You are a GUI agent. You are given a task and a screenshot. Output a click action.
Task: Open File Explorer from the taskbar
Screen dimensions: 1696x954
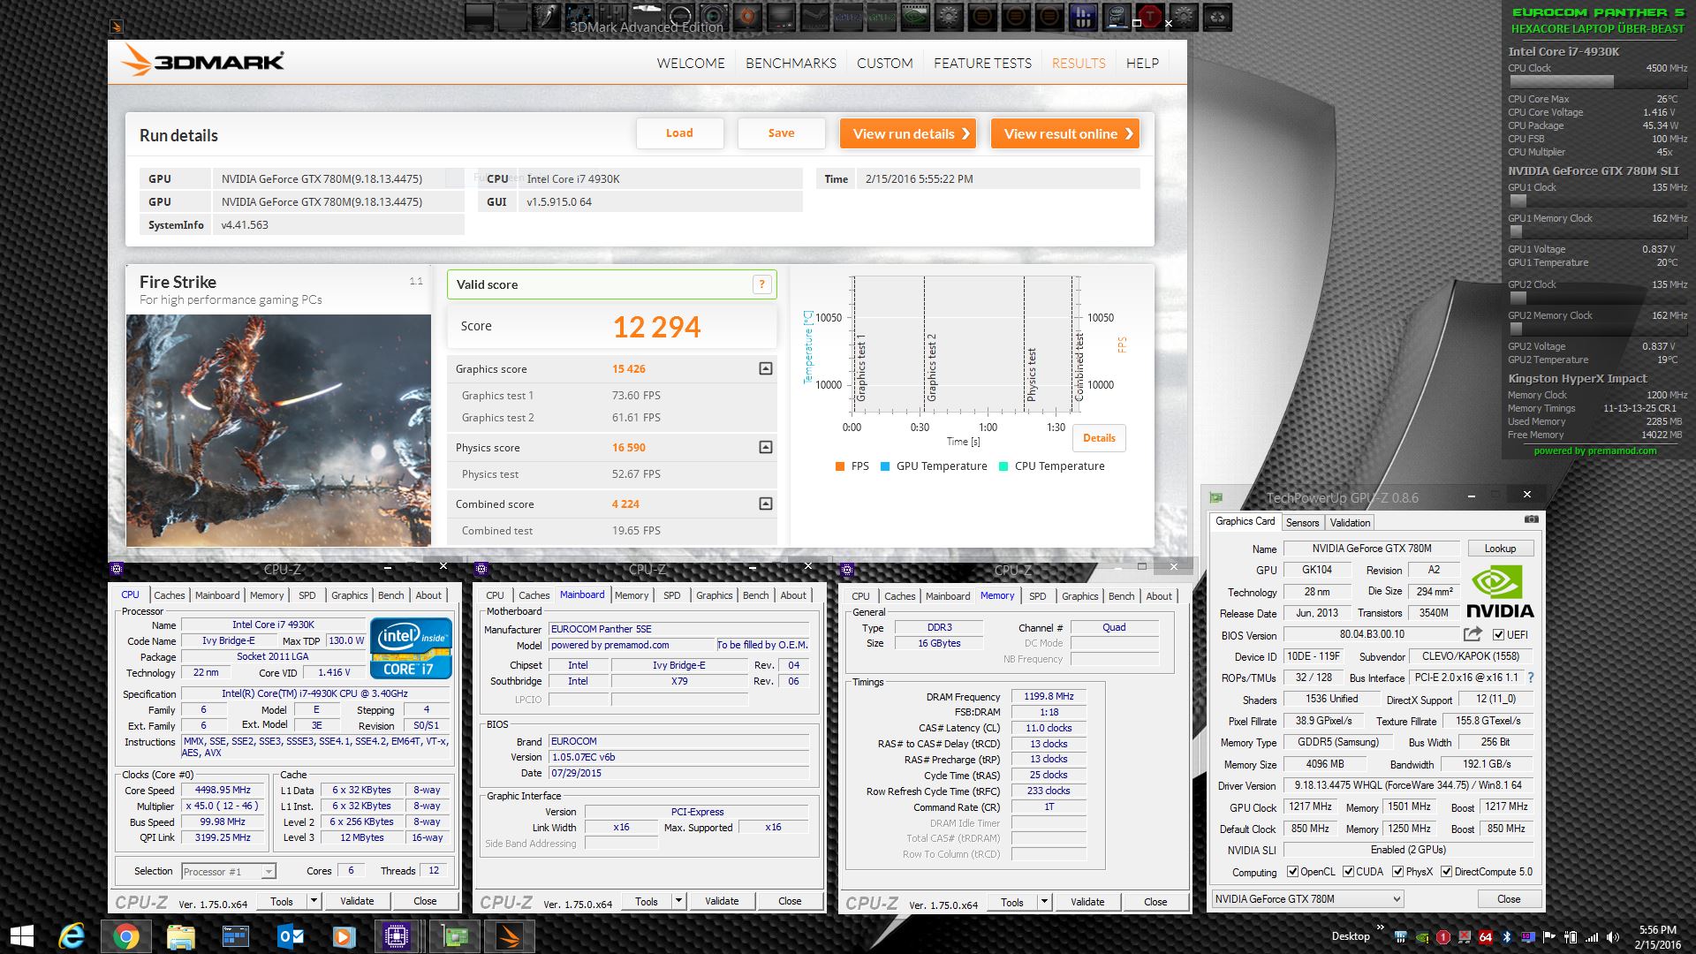pos(180,936)
